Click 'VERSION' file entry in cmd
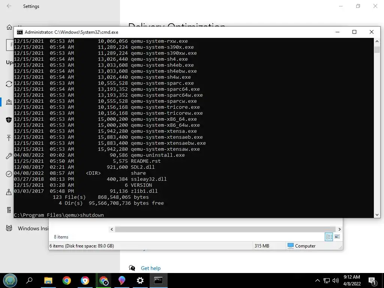384x288 pixels. 141,185
